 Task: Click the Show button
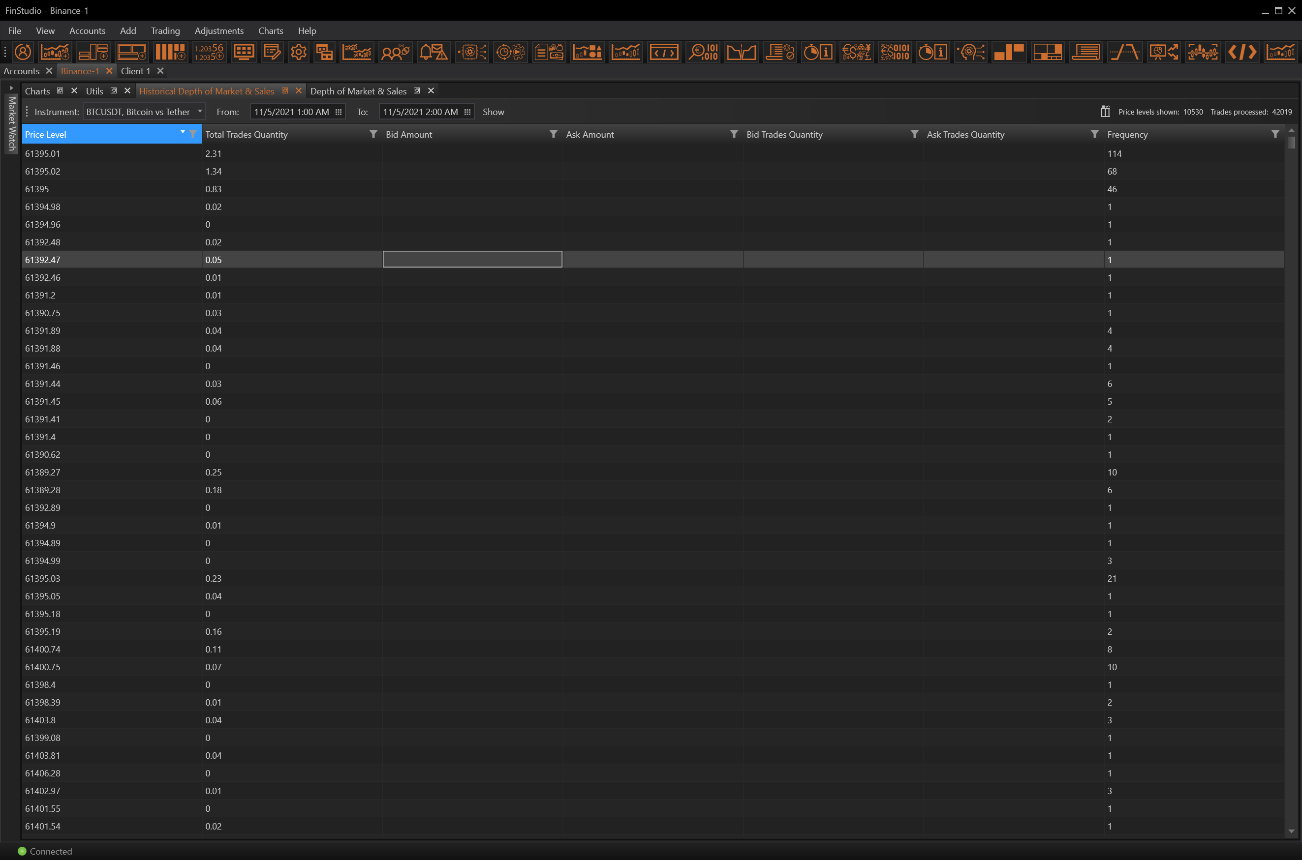tap(493, 112)
